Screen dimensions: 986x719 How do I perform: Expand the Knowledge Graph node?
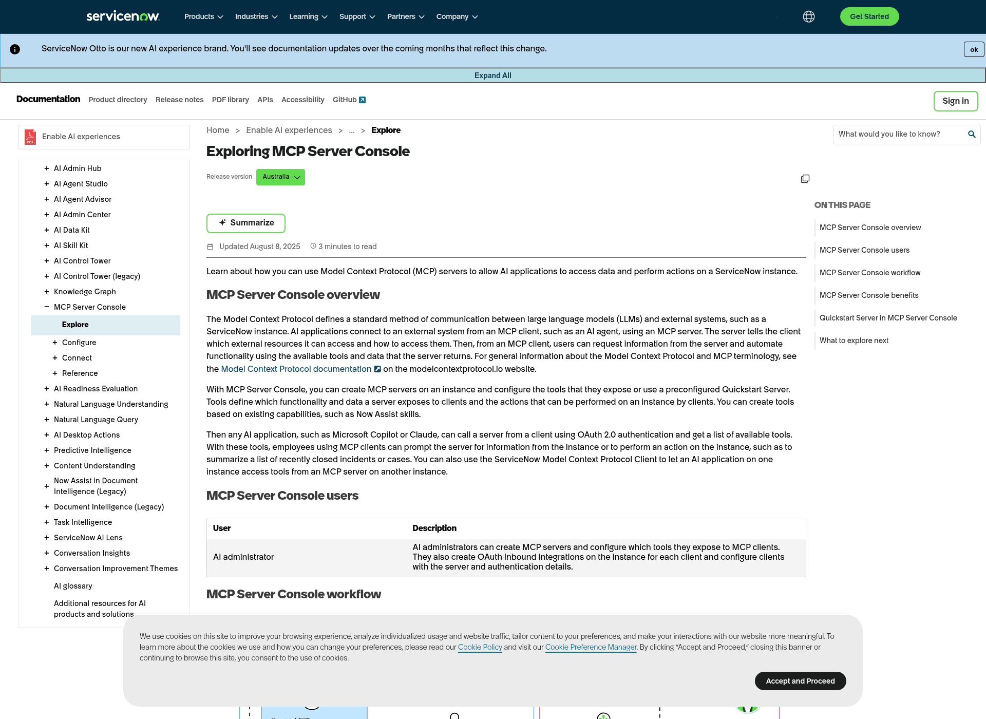click(47, 292)
